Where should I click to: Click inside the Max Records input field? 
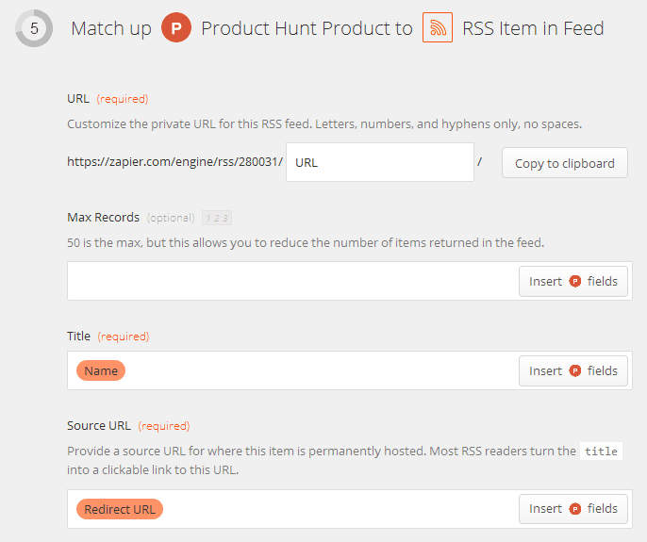(293, 281)
